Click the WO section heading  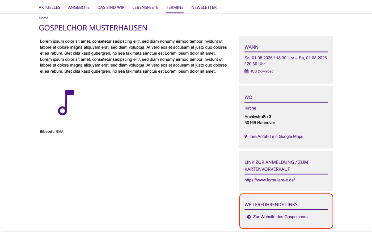coord(248,98)
